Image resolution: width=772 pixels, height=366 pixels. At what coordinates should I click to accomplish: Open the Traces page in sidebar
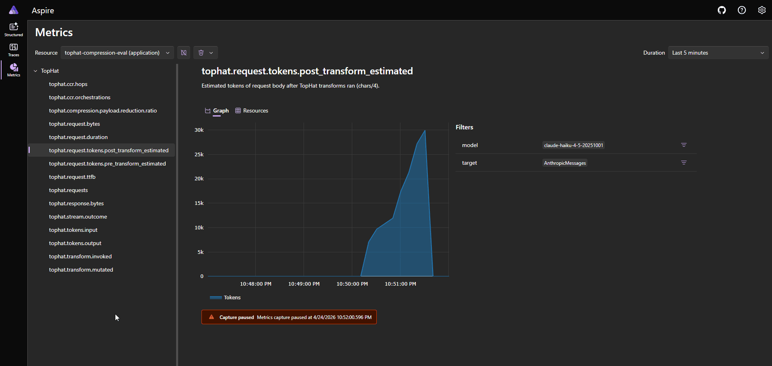click(x=14, y=50)
